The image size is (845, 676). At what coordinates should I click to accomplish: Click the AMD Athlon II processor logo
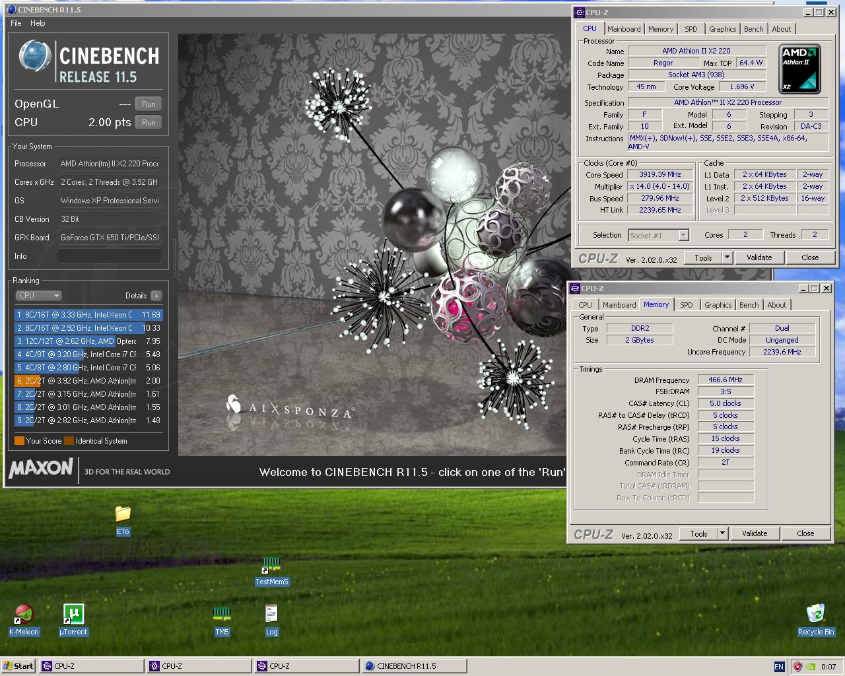(800, 69)
